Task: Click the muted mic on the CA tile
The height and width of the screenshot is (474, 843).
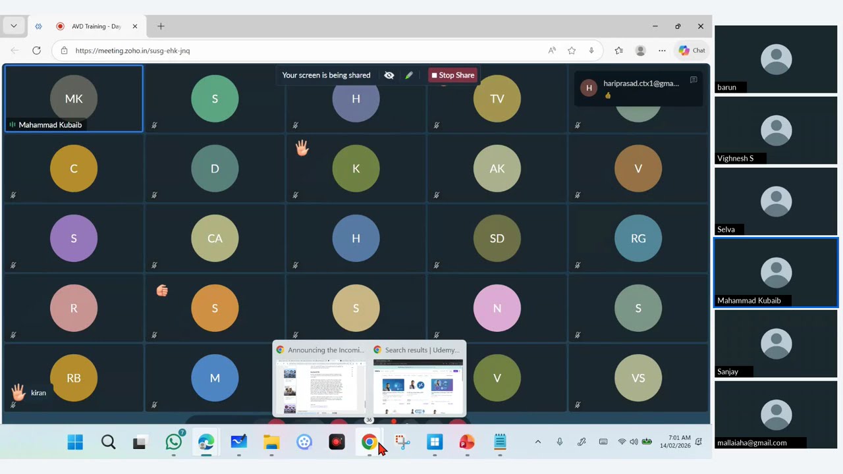Action: (x=154, y=265)
